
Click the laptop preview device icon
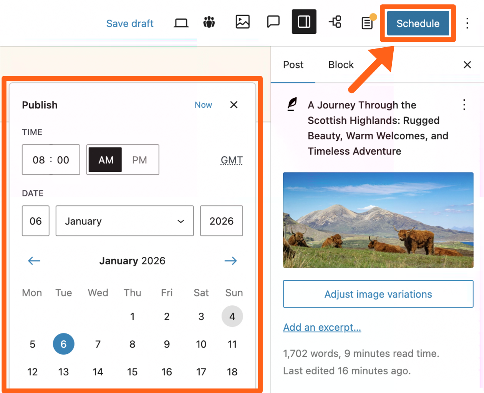[181, 23]
